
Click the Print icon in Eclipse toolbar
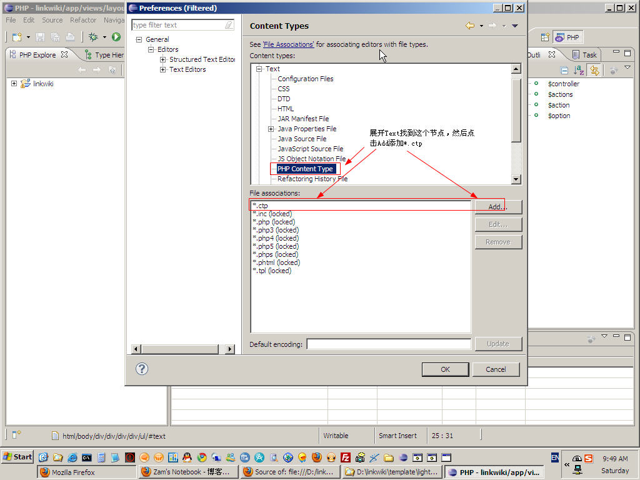pyautogui.click(x=70, y=37)
